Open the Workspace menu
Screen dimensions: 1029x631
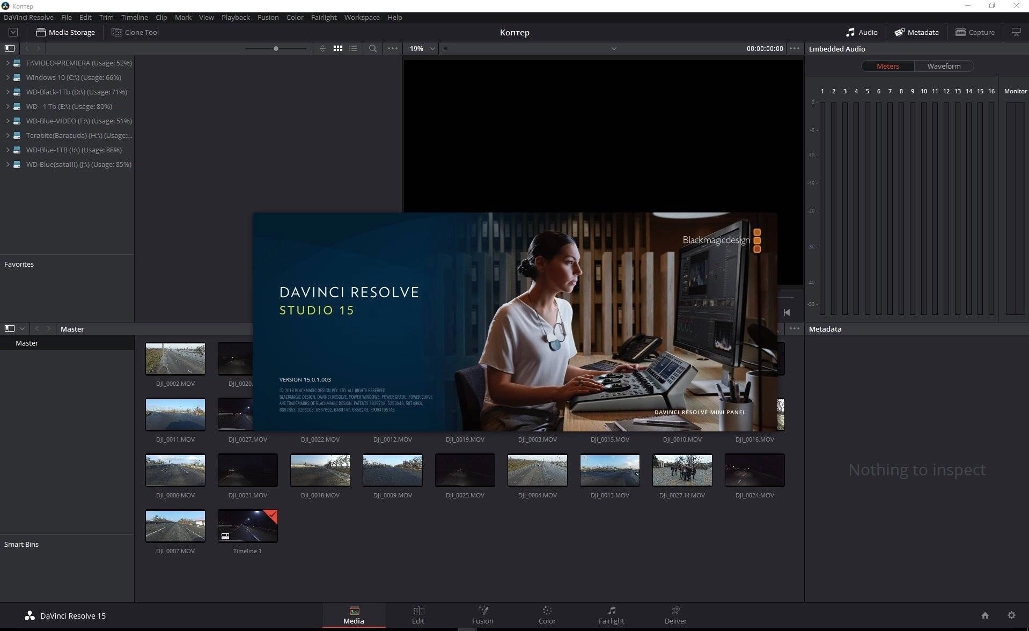(362, 17)
